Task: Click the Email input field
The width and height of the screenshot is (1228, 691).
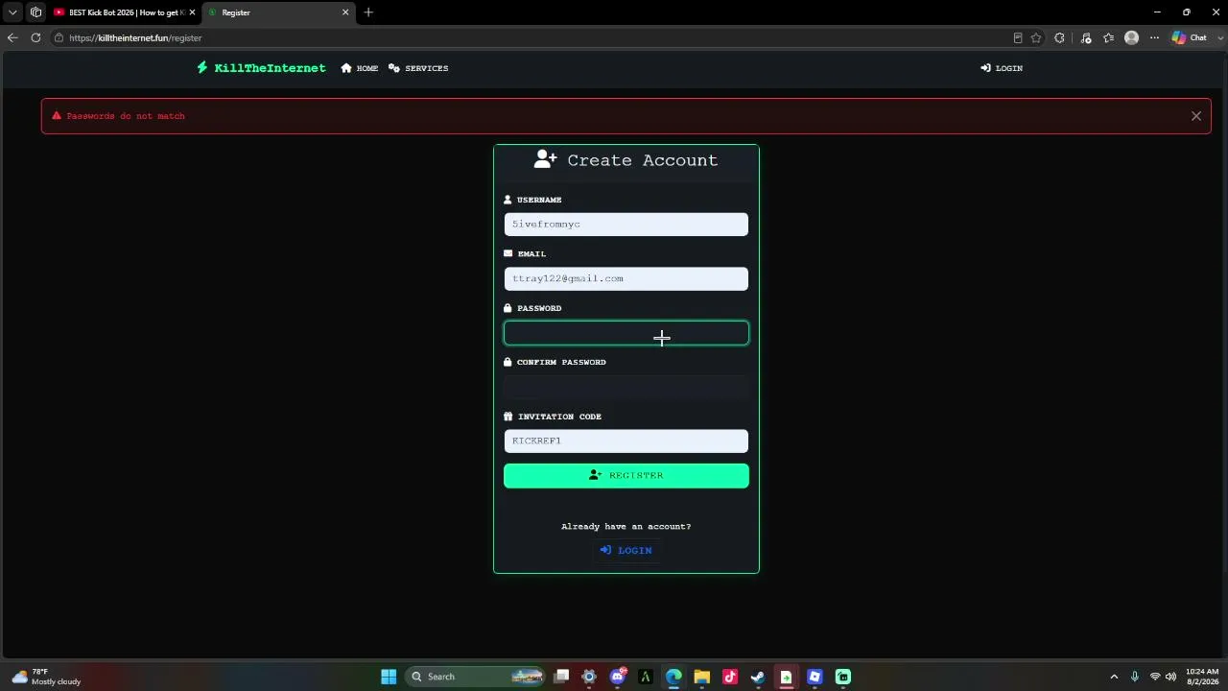Action: click(x=626, y=278)
